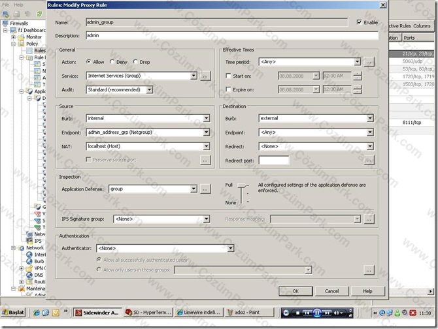Select the Firewalls root node icon
The image size is (438, 329).
coord(5,23)
